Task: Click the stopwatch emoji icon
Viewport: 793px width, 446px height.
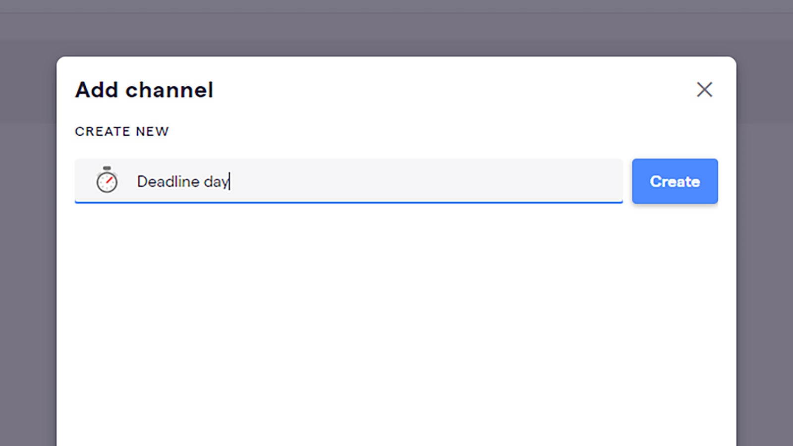Action: click(107, 180)
